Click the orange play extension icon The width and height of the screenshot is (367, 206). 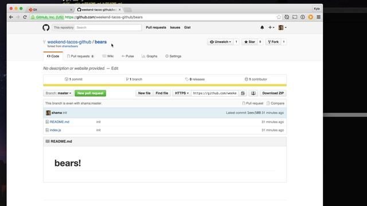click(311, 17)
